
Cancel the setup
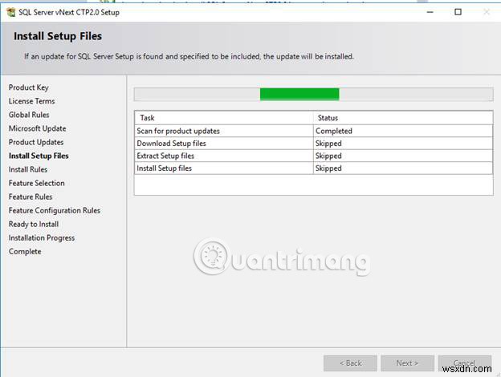(x=465, y=363)
